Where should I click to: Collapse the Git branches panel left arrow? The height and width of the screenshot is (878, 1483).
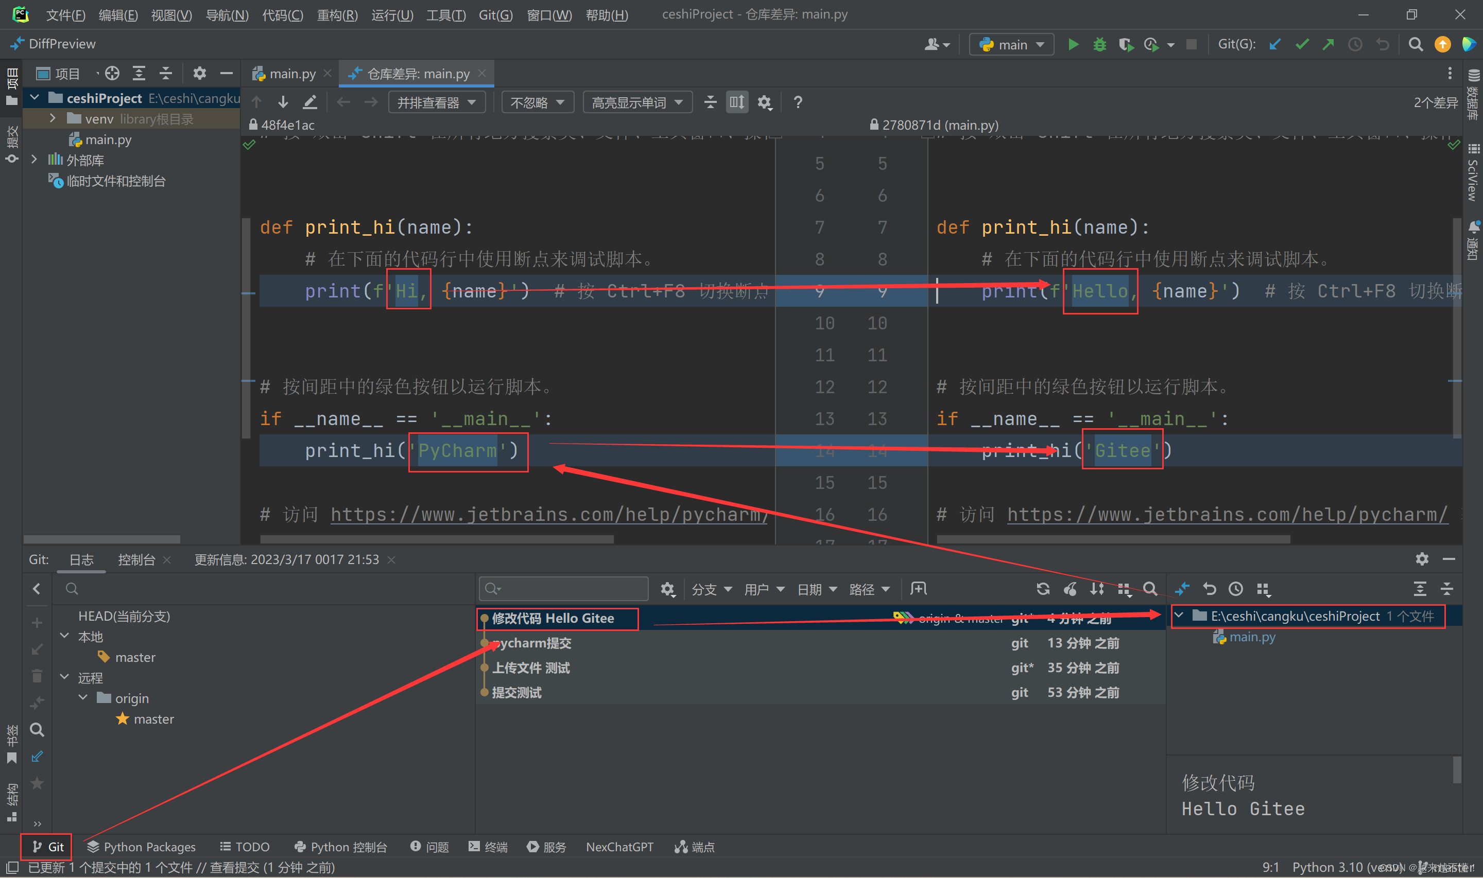[37, 589]
